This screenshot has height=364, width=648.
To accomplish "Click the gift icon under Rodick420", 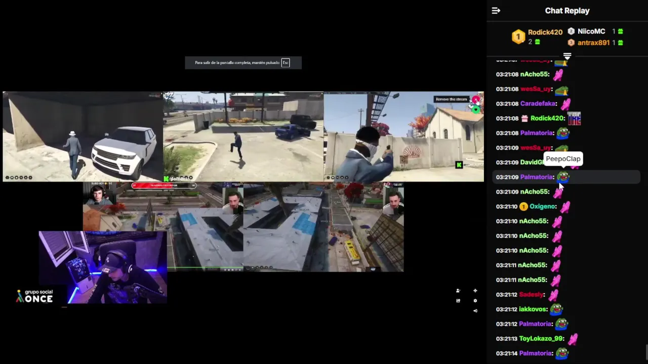I will [x=538, y=42].
